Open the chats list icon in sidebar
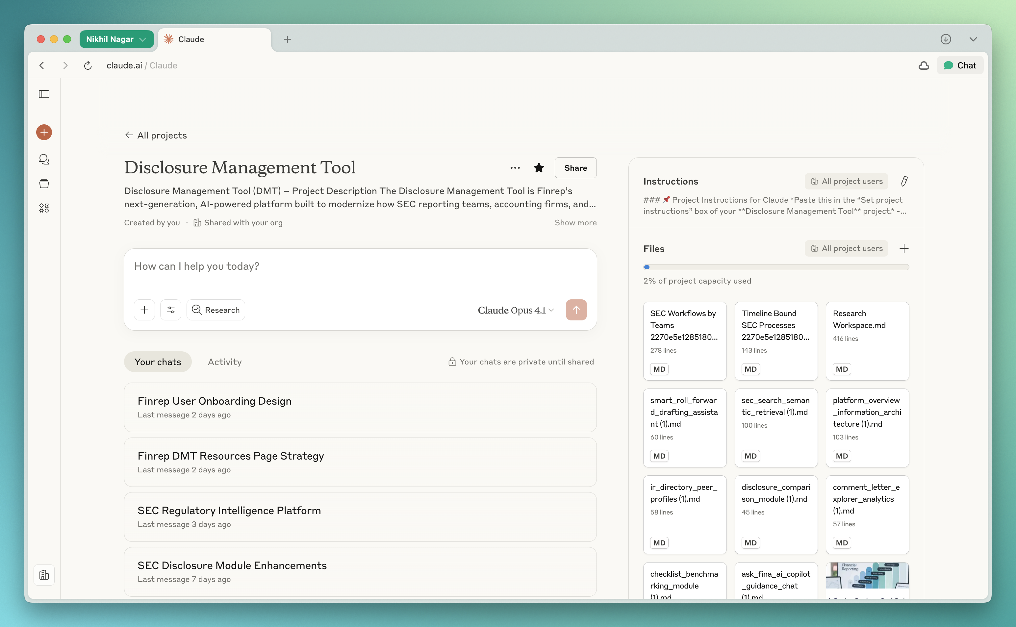Screen dimensions: 1016x627 click(44, 159)
